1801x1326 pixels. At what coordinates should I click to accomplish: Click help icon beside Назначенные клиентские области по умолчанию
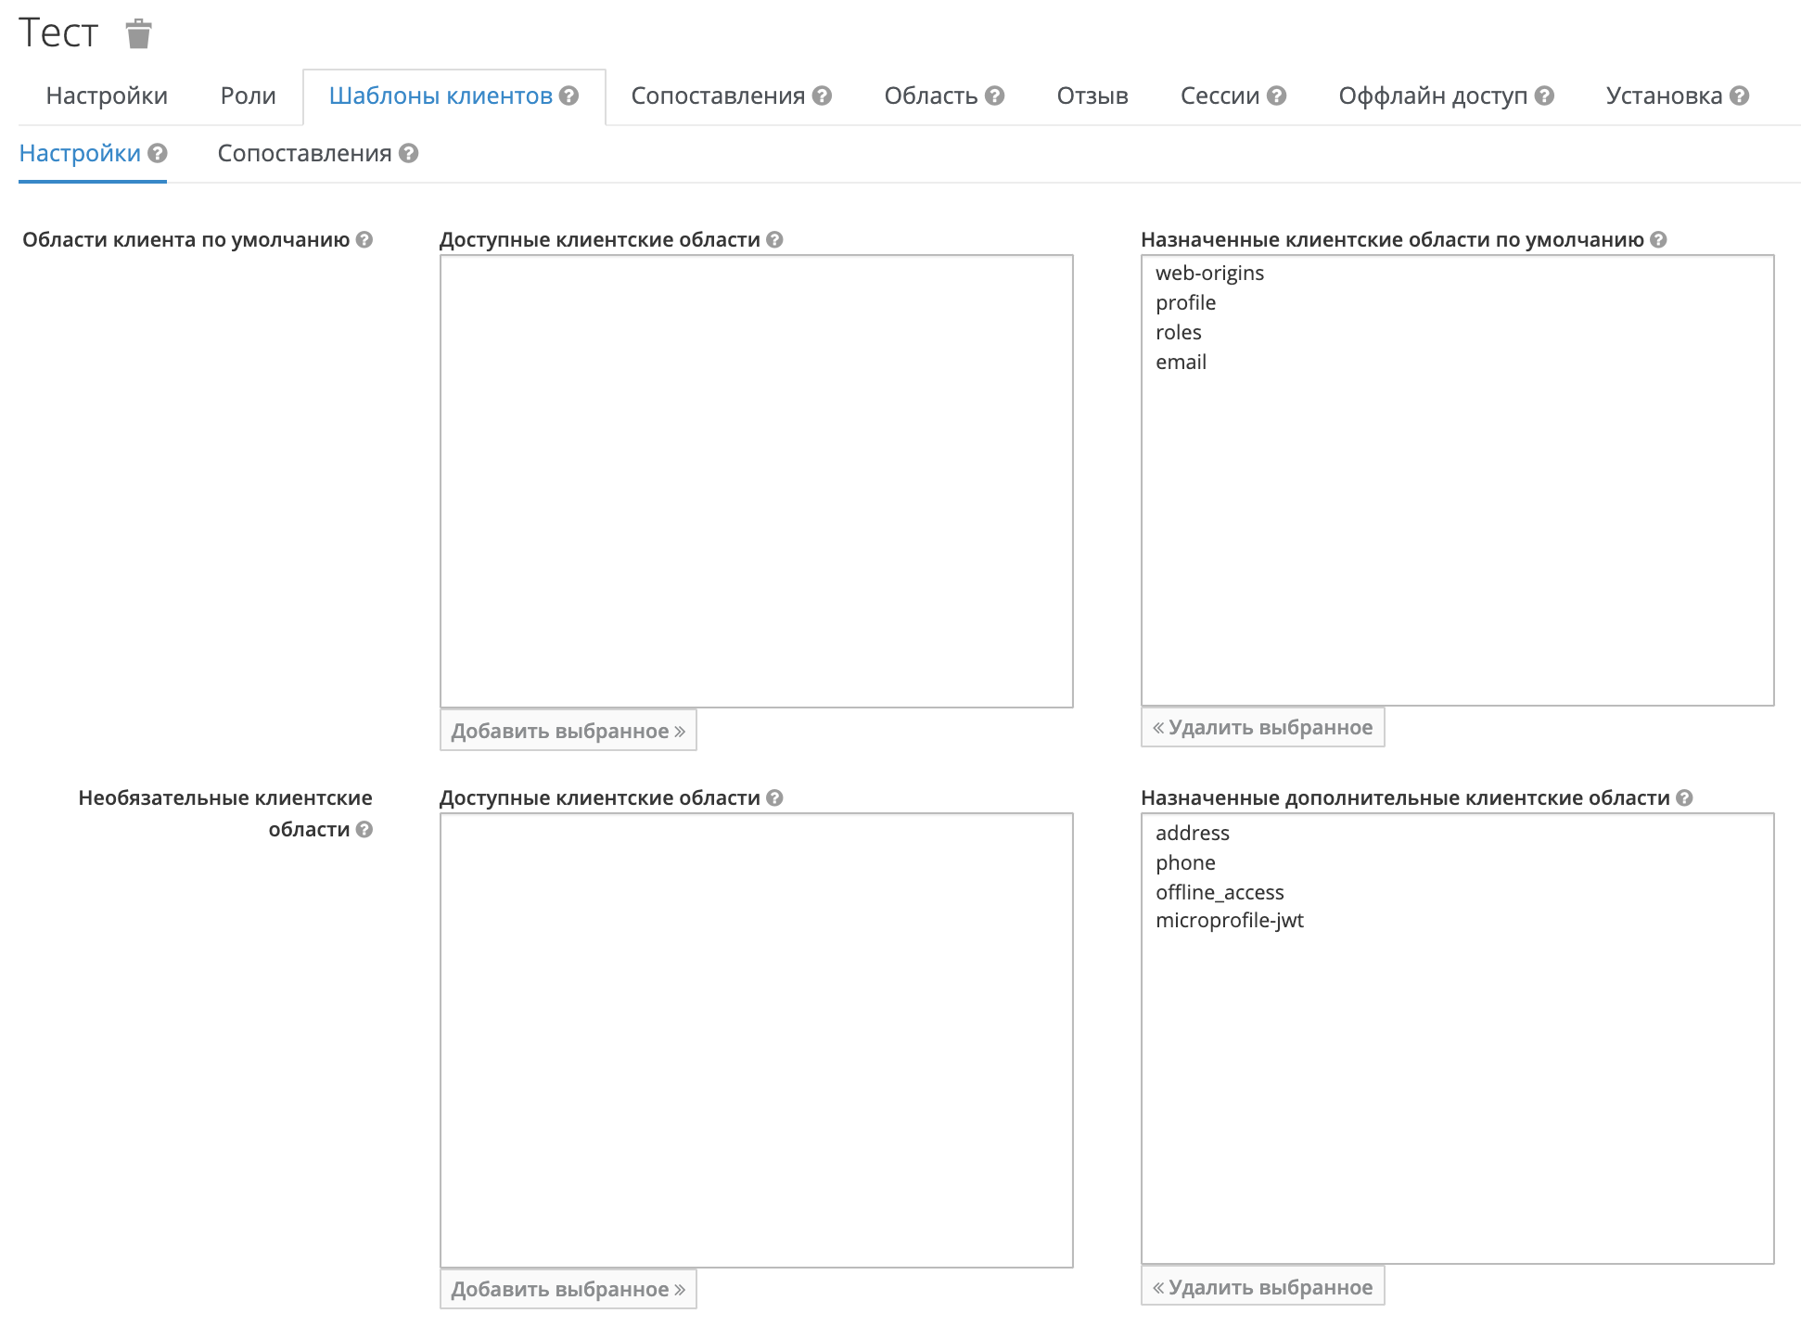(1659, 239)
